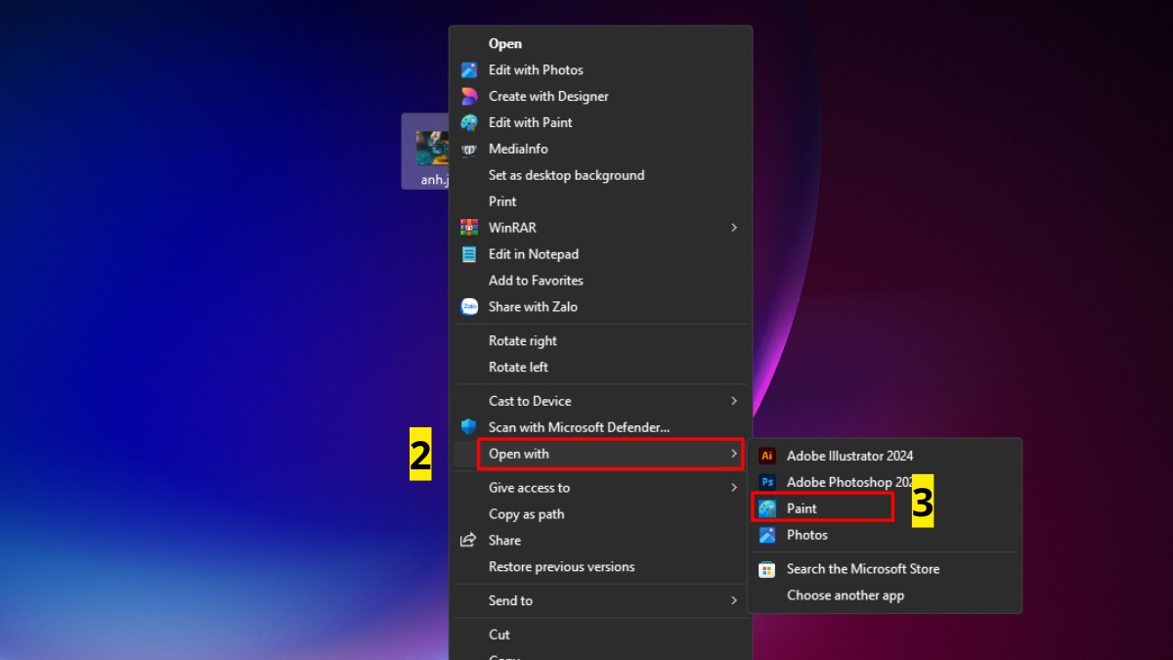The height and width of the screenshot is (660, 1173).
Task: Select the Edit in Notepad icon
Action: [x=470, y=253]
